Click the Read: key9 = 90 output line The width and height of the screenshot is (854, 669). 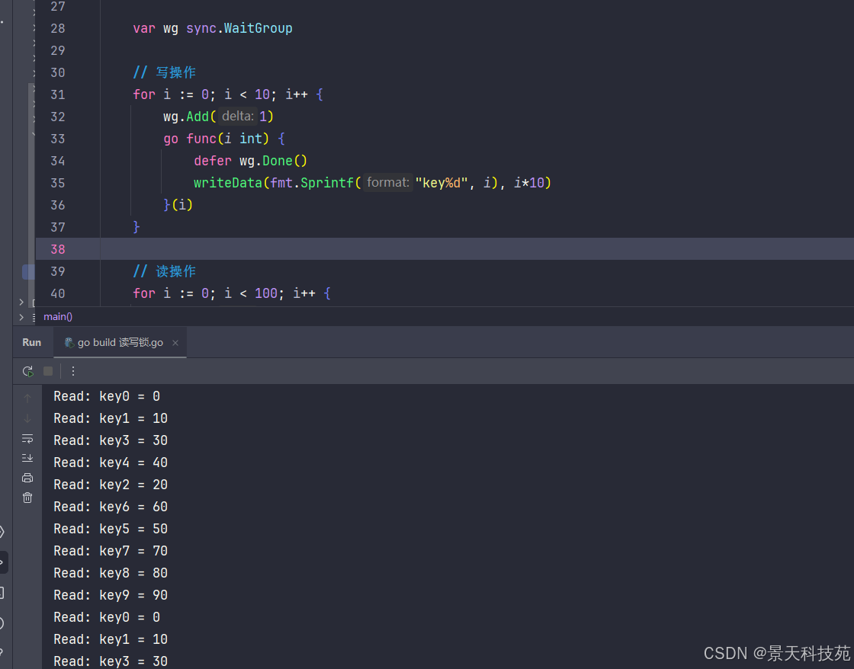(111, 596)
